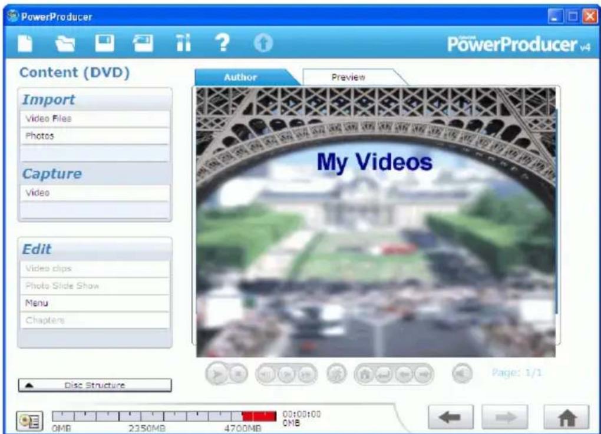Import Photos

[95, 136]
